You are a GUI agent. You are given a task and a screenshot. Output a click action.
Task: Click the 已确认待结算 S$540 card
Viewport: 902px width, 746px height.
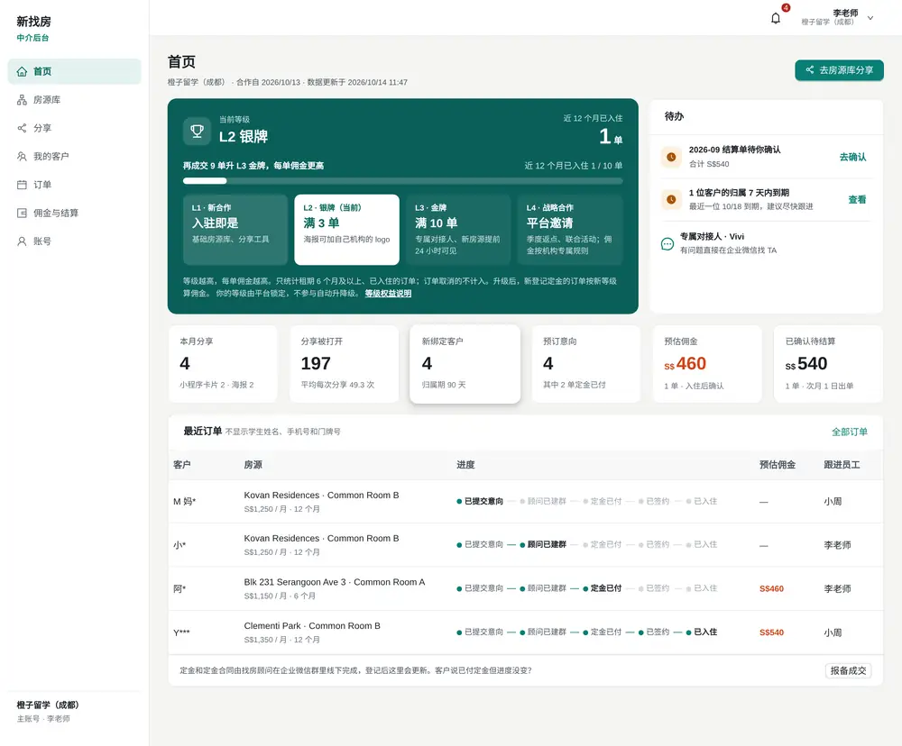(x=828, y=364)
